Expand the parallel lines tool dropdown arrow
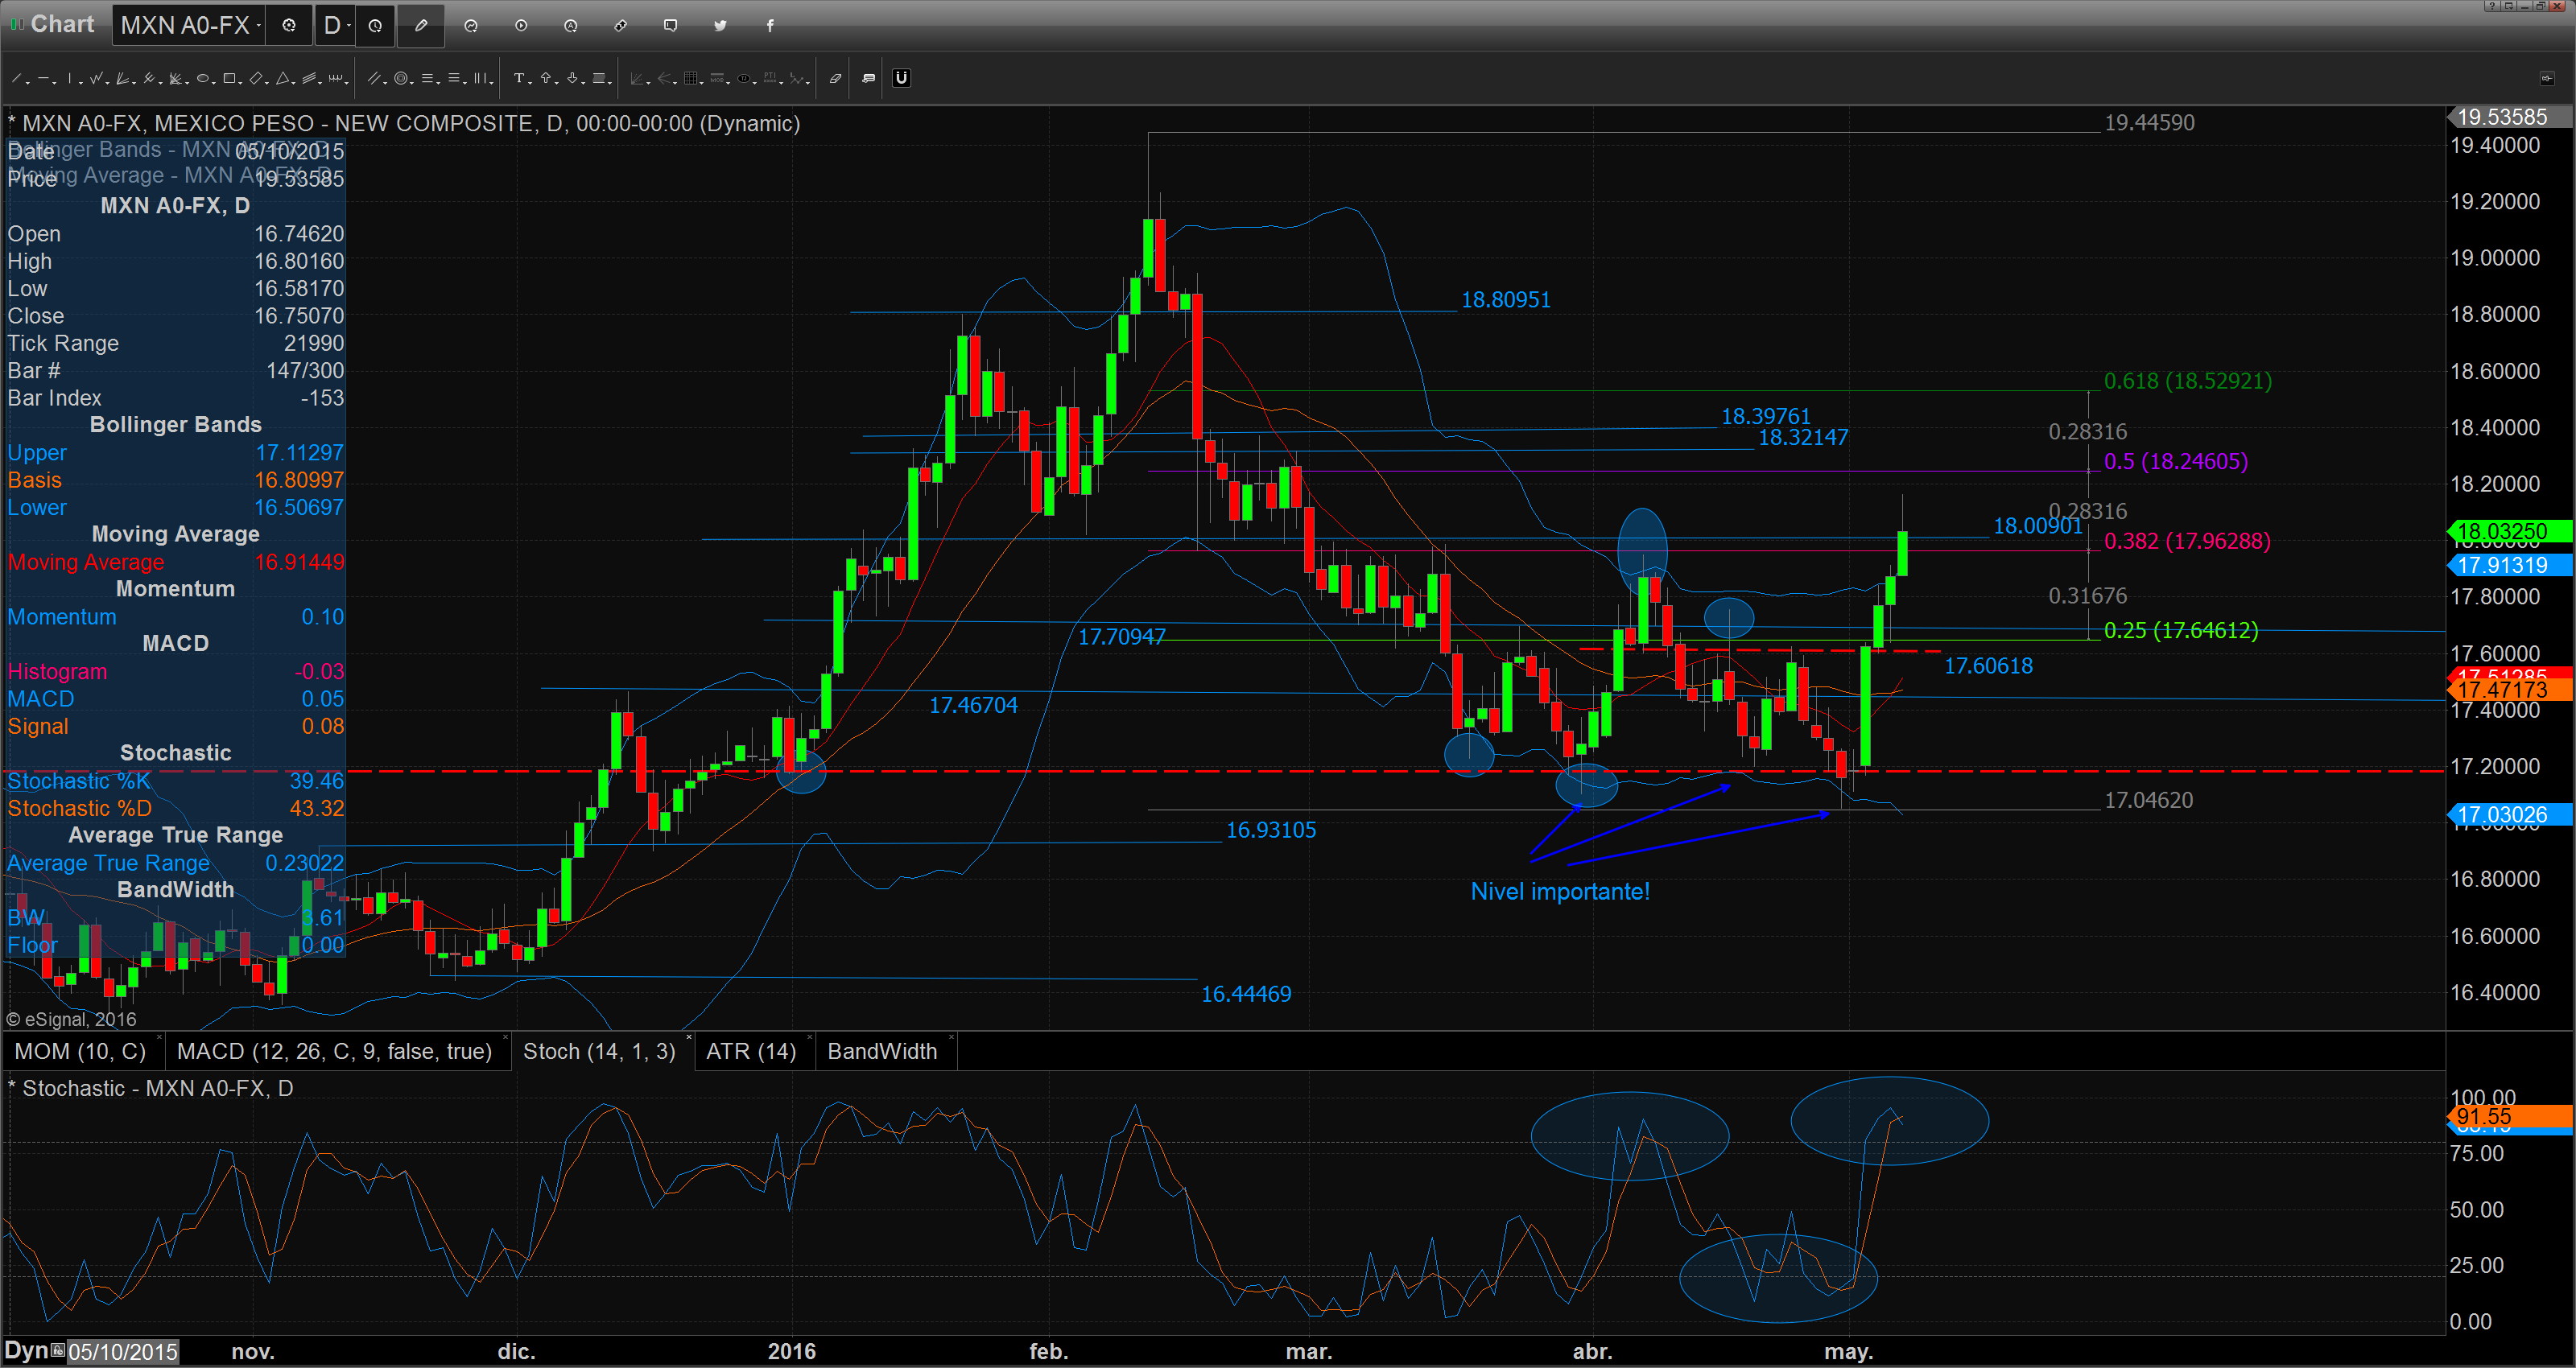2576x1368 pixels. 385,83
